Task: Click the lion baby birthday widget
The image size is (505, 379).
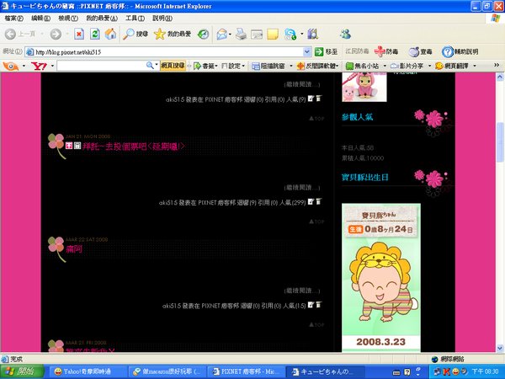Action: click(381, 277)
